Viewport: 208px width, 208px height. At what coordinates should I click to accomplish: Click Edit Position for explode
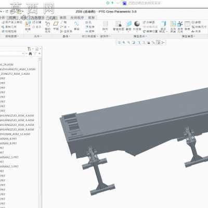point(150,31)
